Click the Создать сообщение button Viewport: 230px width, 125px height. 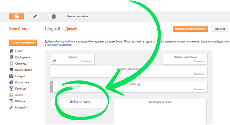click(x=23, y=43)
